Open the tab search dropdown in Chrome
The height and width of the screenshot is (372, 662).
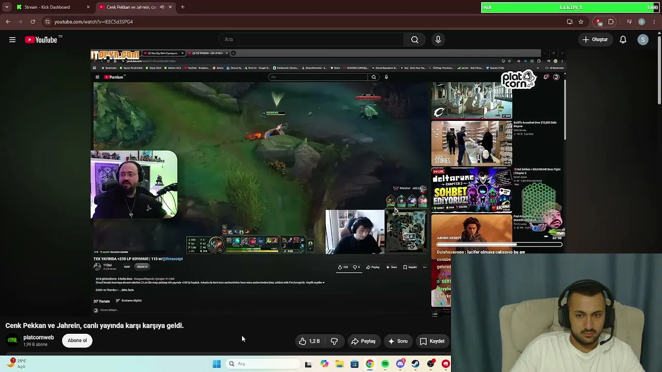6,7
